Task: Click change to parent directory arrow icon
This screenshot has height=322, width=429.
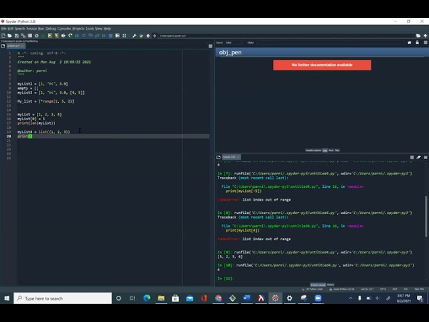Action: click(425, 36)
